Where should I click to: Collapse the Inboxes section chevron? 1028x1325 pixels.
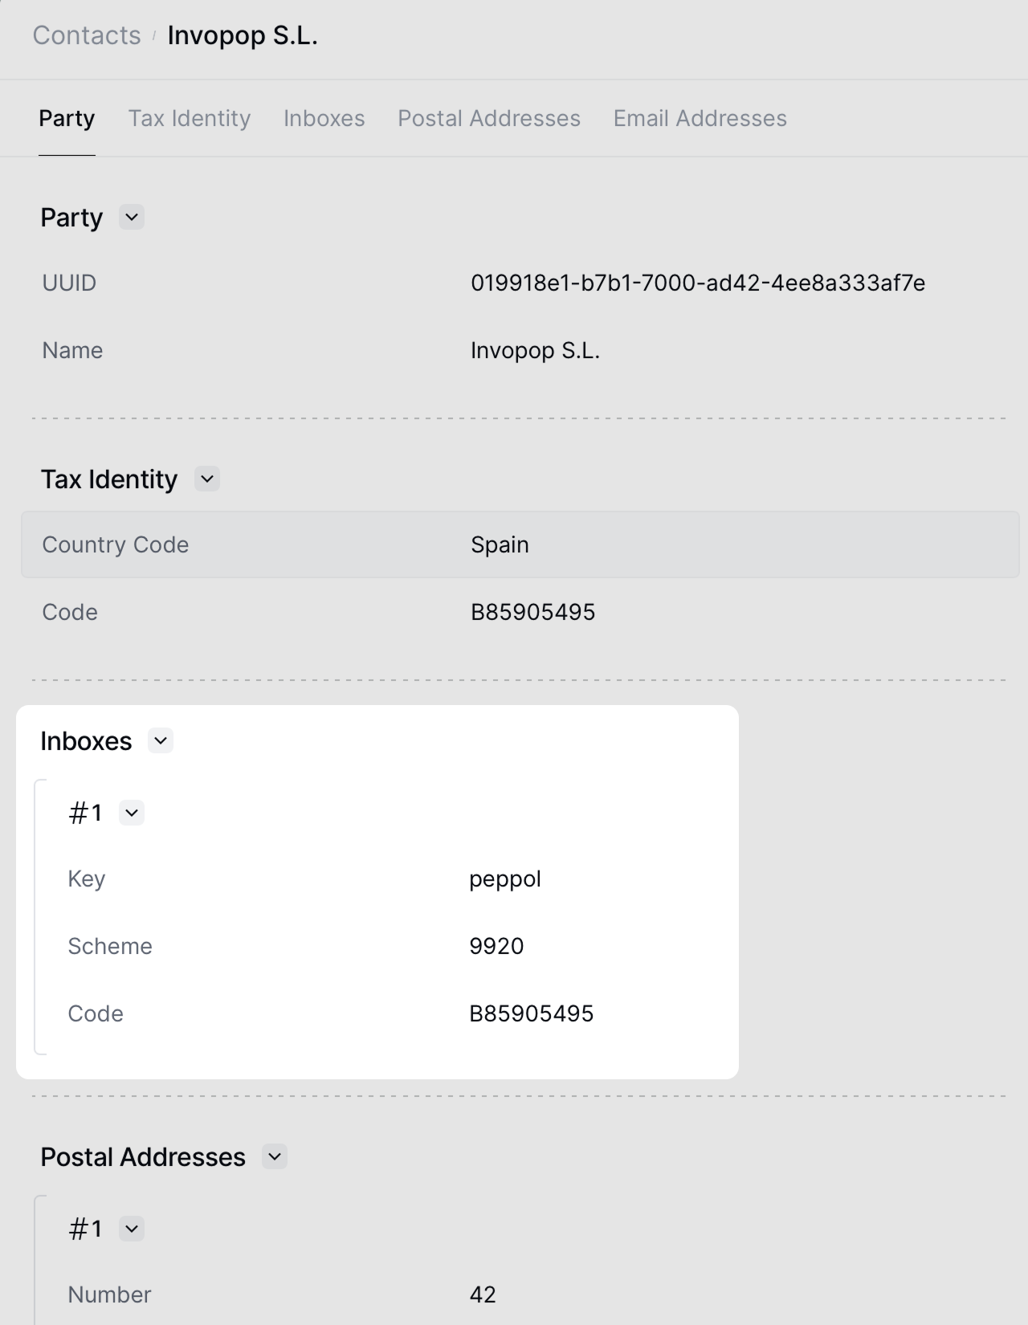(161, 740)
